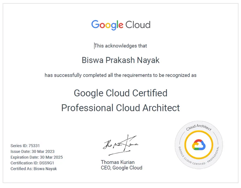Viewport: 241px width, 188px height.
Task: Click the title 'CEO, Google Cloud'
Action: pyautogui.click(x=122, y=168)
